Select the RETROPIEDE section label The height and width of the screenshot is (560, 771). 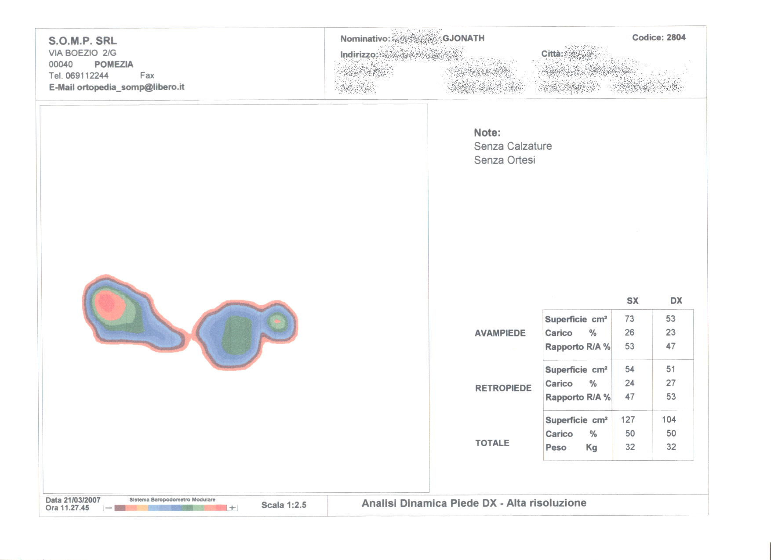pos(503,388)
